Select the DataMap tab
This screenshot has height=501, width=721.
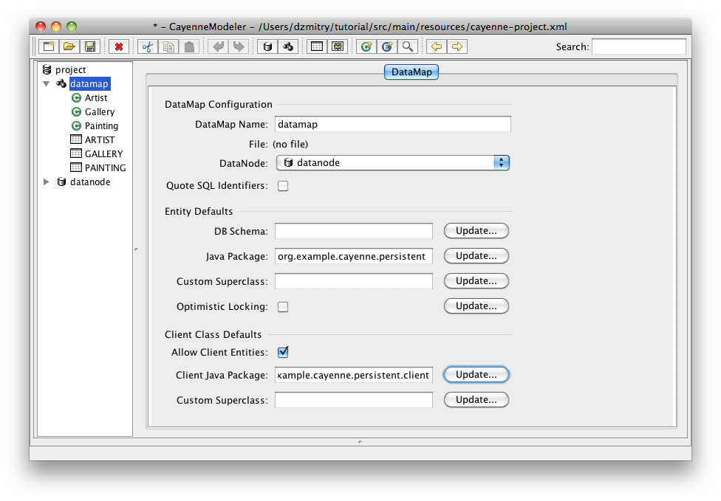[x=411, y=72]
